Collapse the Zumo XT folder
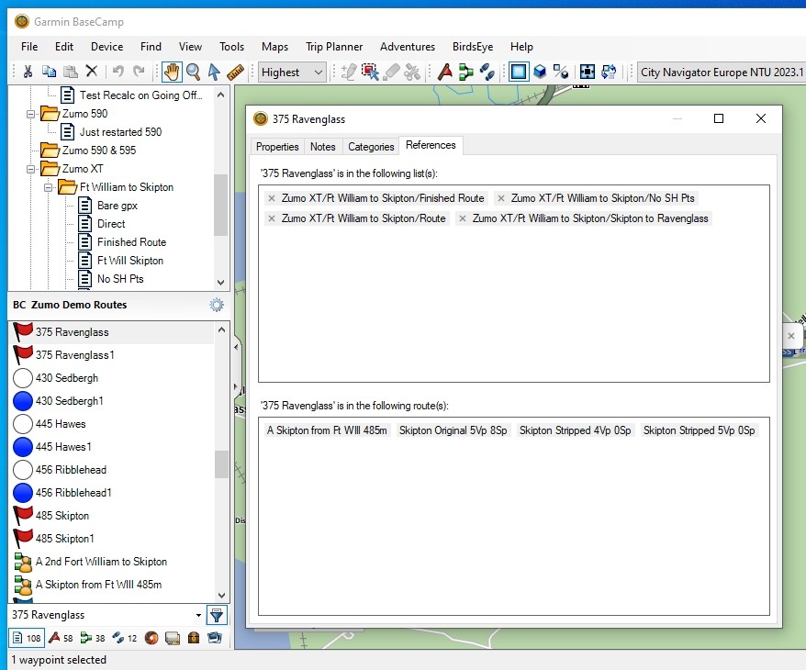 coord(31,169)
